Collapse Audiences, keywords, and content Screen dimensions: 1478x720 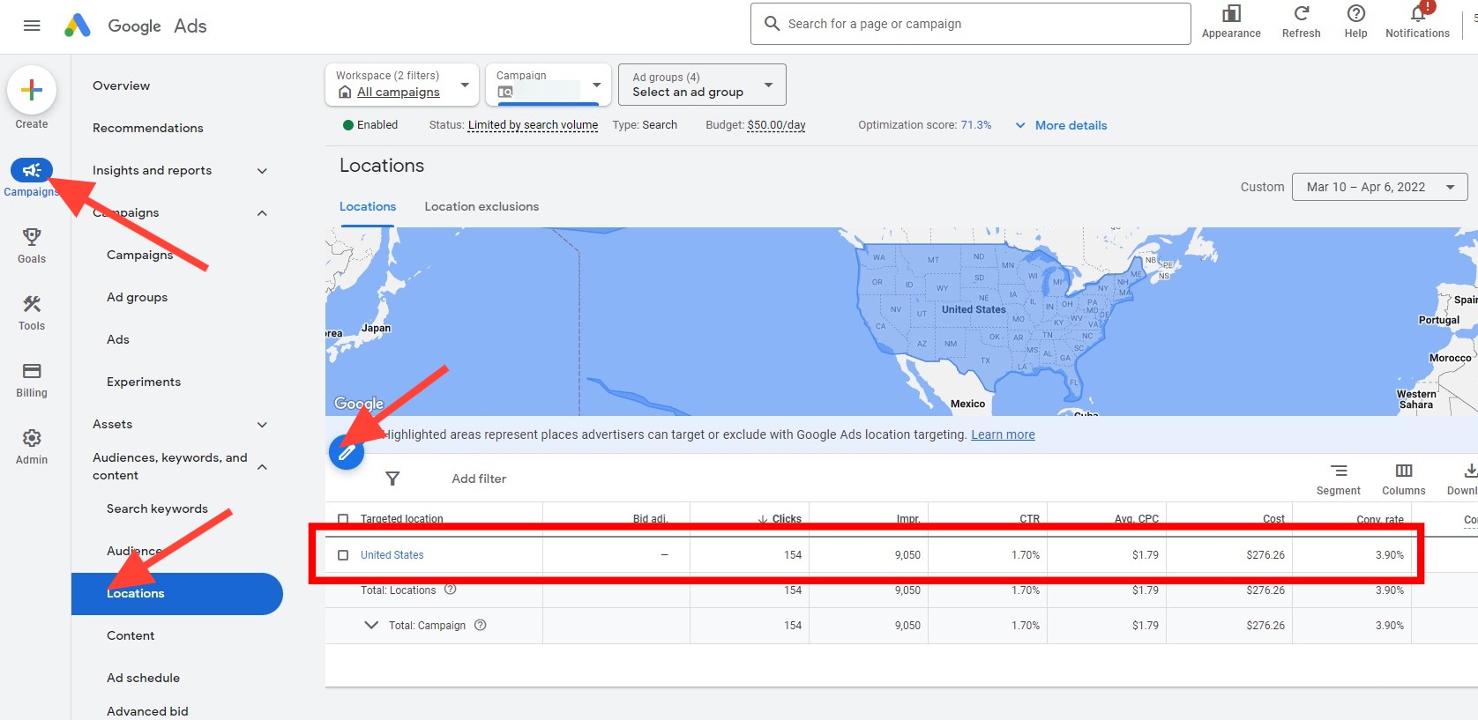[x=262, y=467]
